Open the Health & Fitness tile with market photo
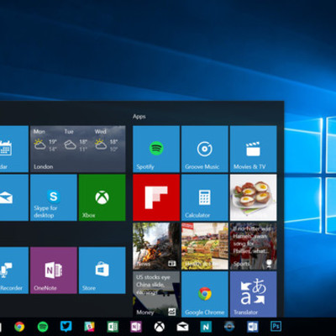 click(205, 246)
